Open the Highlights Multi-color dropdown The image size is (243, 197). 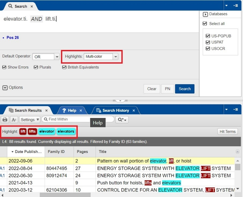pos(101,57)
